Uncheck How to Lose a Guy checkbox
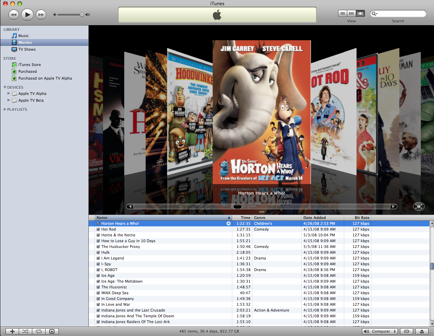Screen dimensions: 434x336 [98, 241]
